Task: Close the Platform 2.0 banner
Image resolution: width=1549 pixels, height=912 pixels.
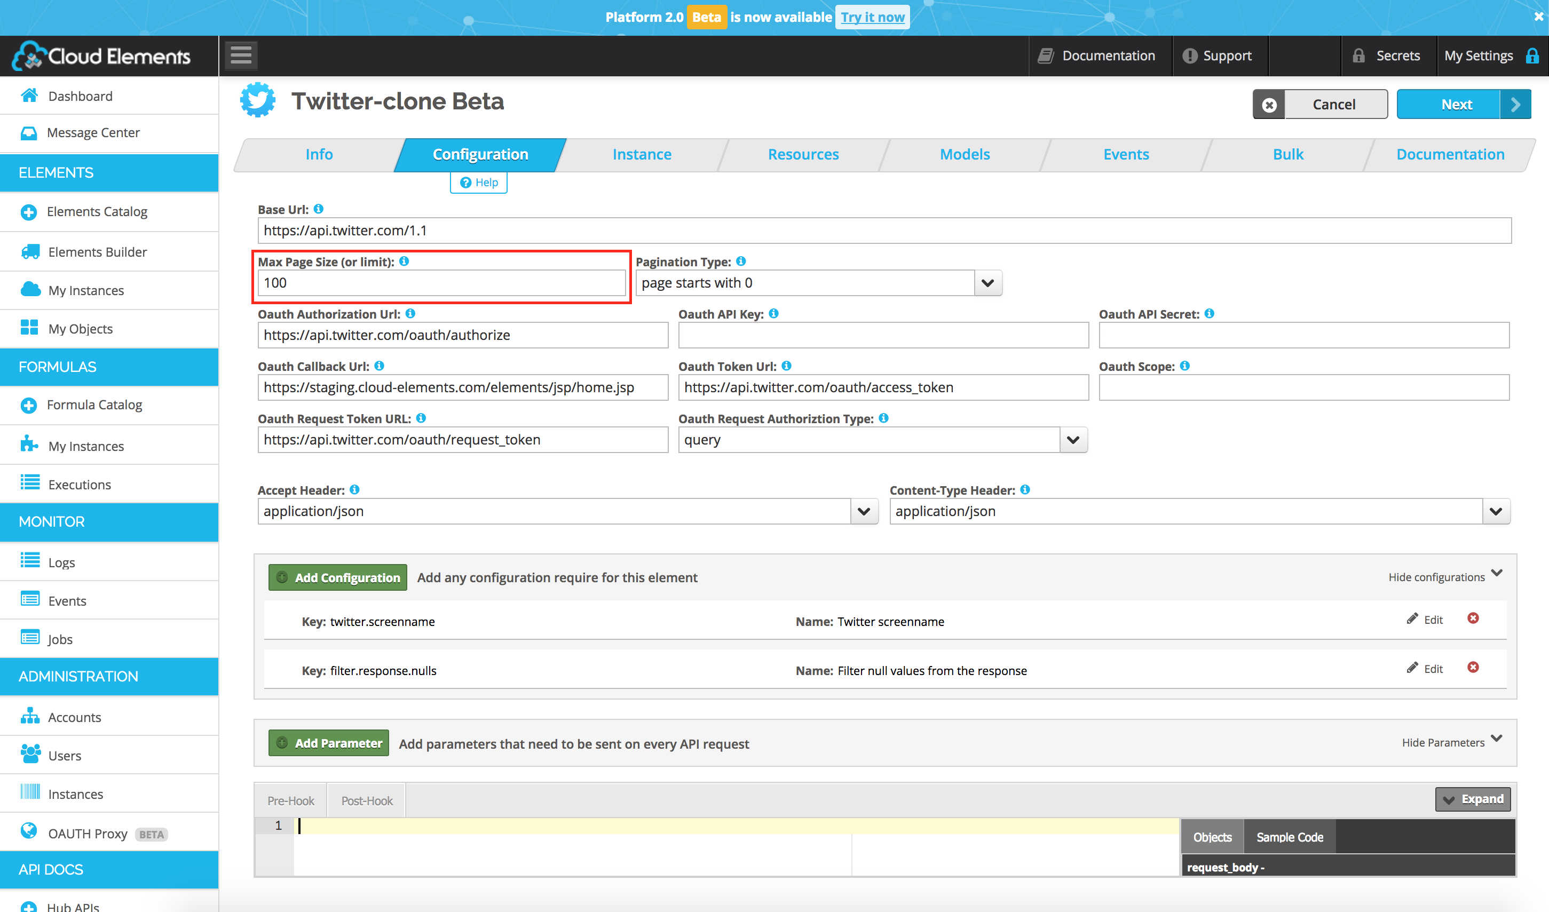Action: [1538, 17]
